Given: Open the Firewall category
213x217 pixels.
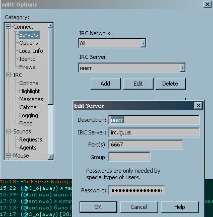Looking at the screenshot, I should 28,67.
